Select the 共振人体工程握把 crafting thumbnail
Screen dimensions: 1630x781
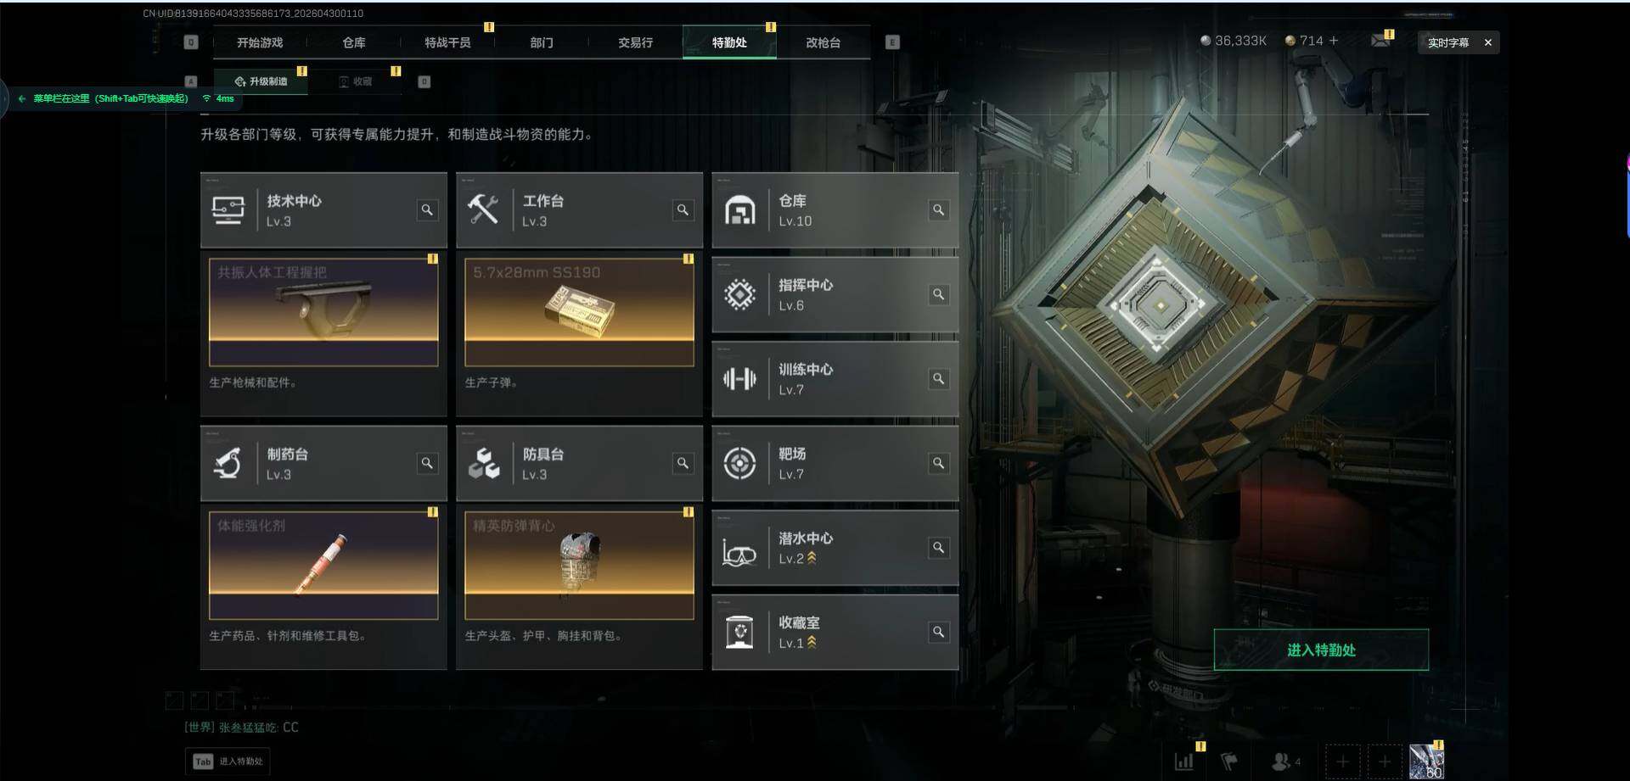(323, 312)
